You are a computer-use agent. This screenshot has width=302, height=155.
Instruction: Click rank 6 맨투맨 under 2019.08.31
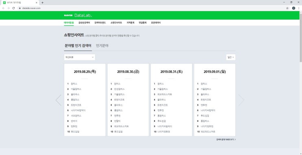click(161, 110)
